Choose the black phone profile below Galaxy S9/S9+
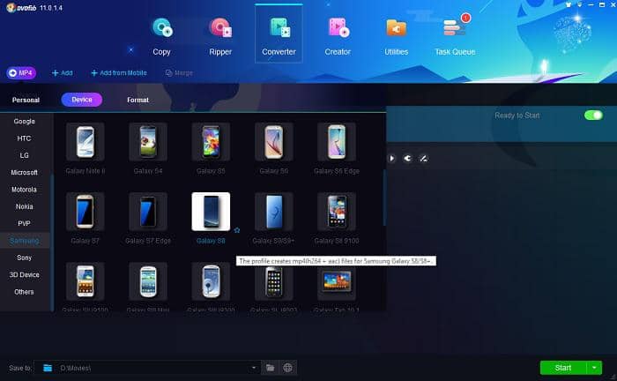Viewport: 617px width, 381px height. pos(274,283)
